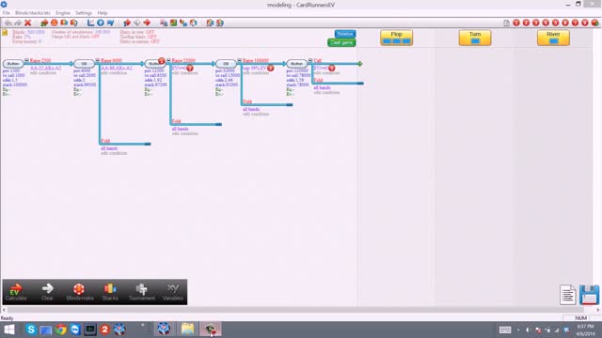Click the solid red right-arrow toolbar icon
The image size is (602, 338).
click(147, 23)
